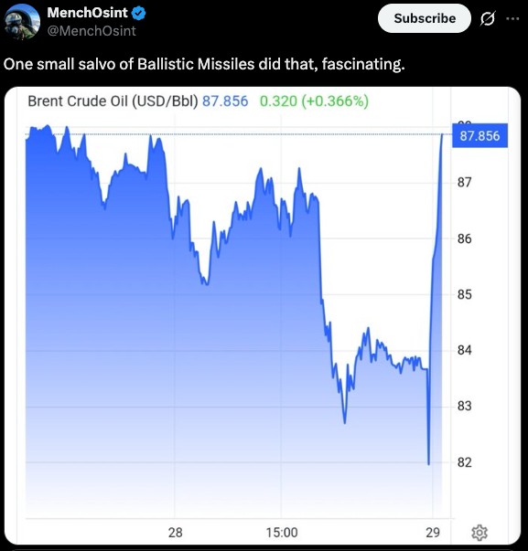Click the green +0.366% change value
The height and width of the screenshot is (551, 528).
coord(335,101)
